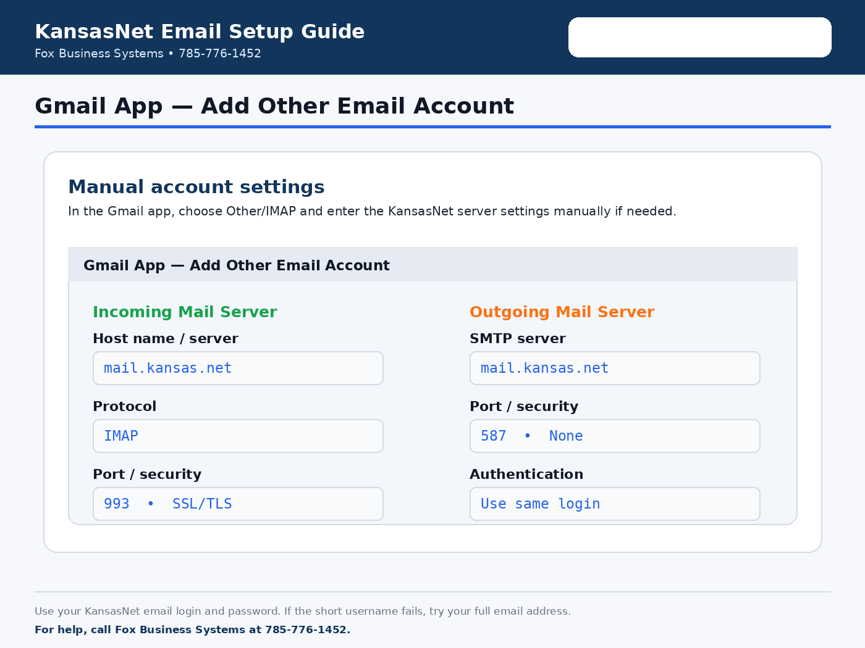Select the Authentication field Use same login
This screenshot has width=865, height=648.
pyautogui.click(x=615, y=504)
